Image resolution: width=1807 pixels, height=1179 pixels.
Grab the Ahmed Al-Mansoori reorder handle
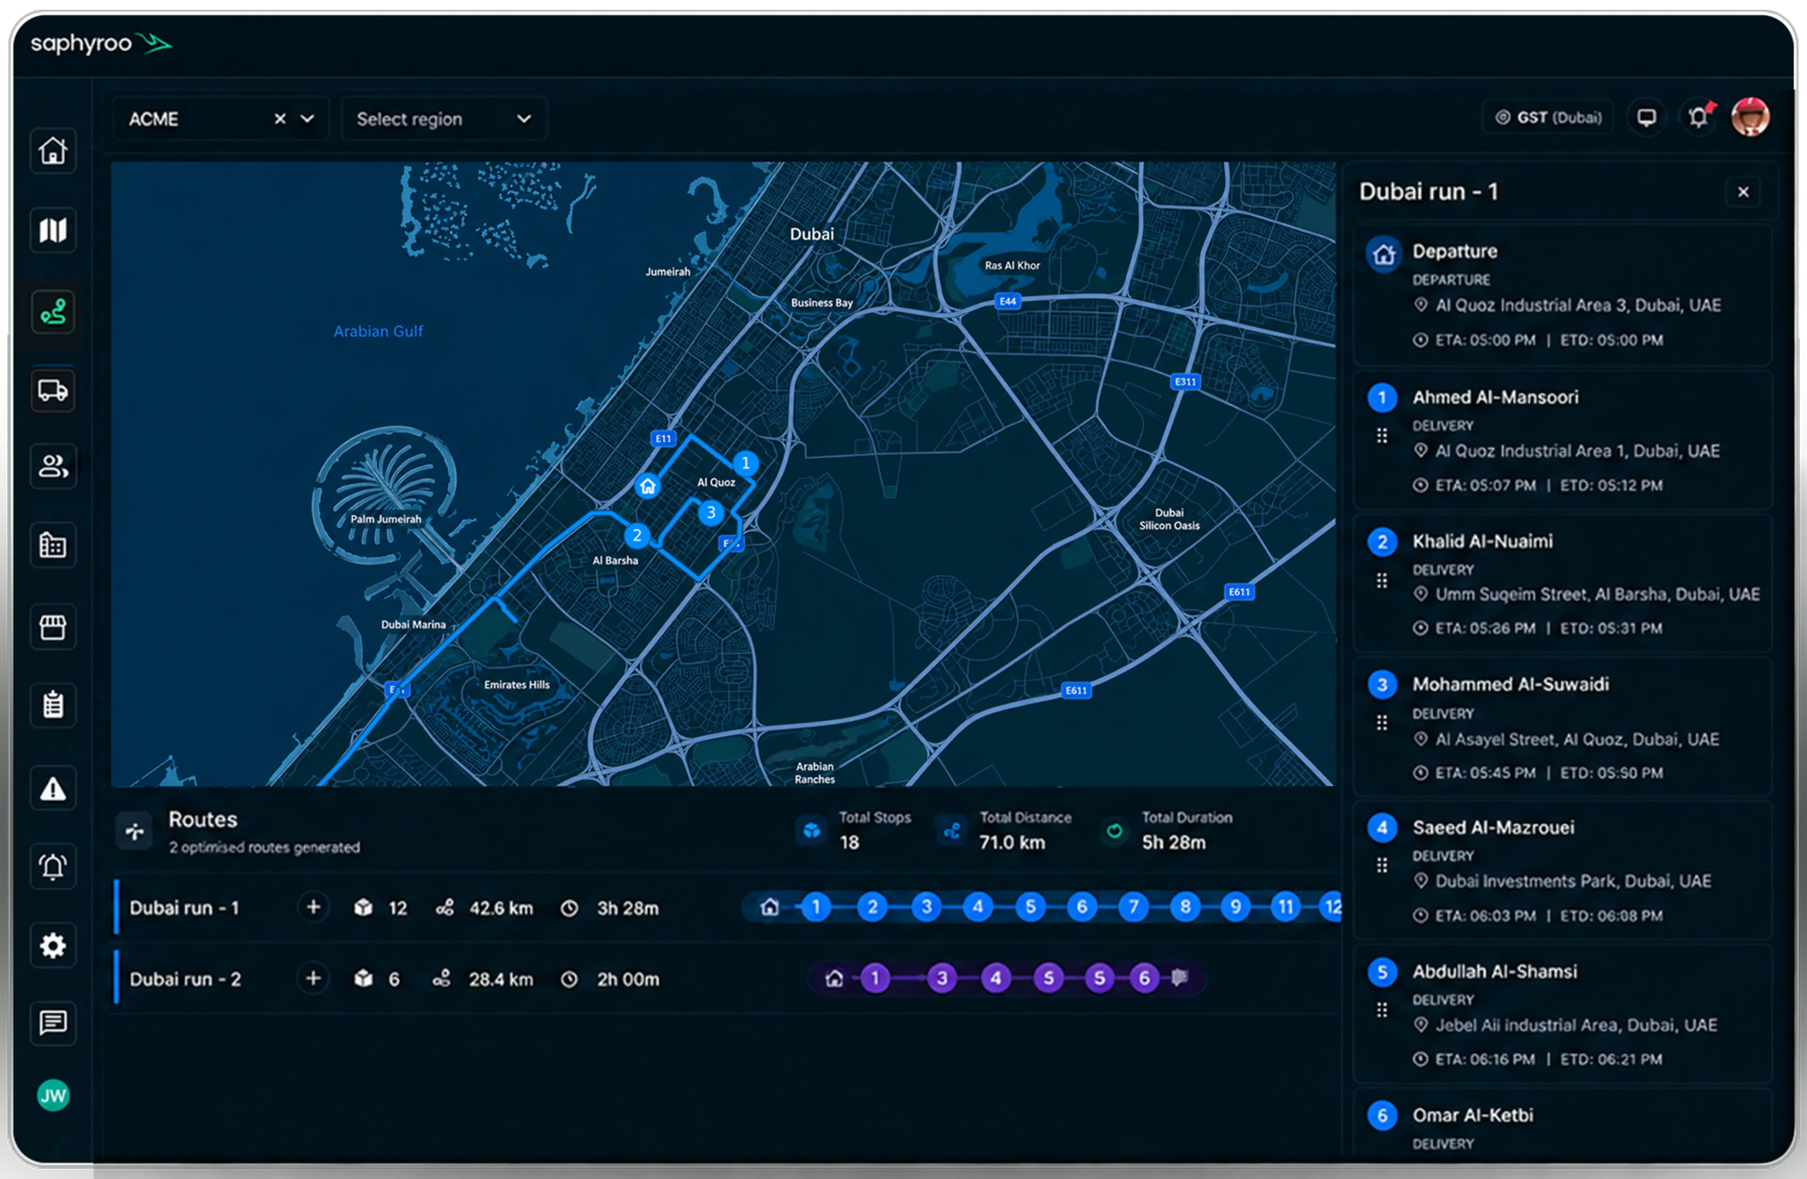1382,435
